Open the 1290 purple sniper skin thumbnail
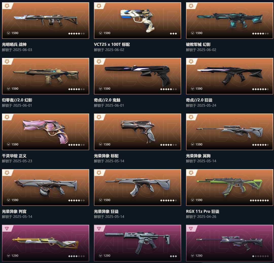 point(229,243)
